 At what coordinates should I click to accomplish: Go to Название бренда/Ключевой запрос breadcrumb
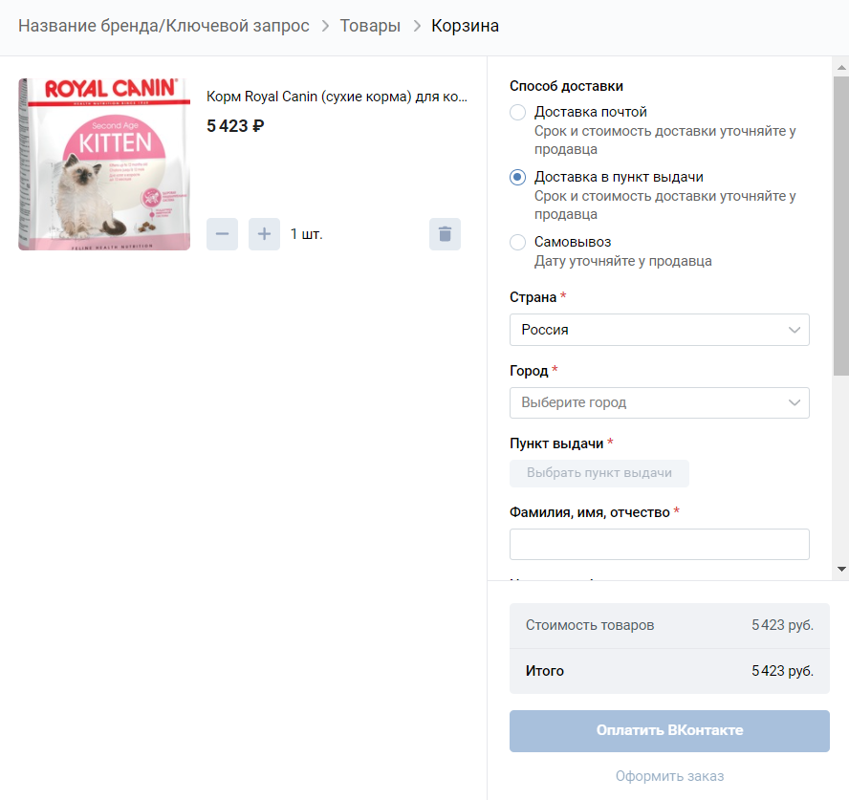pyautogui.click(x=163, y=26)
